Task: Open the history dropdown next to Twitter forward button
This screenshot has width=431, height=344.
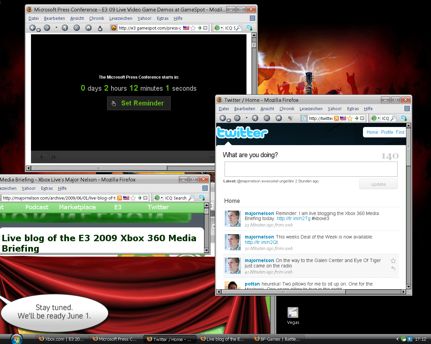Action: coord(246,118)
